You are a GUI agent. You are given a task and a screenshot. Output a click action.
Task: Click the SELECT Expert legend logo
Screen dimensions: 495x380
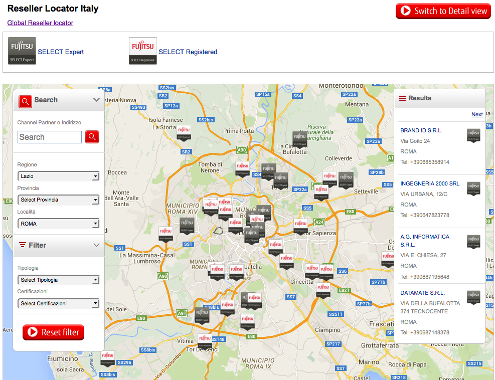[22, 51]
